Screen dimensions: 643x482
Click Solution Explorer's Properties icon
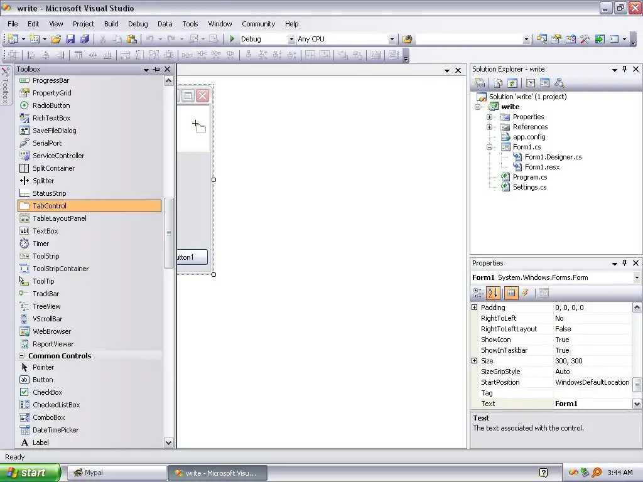click(480, 83)
